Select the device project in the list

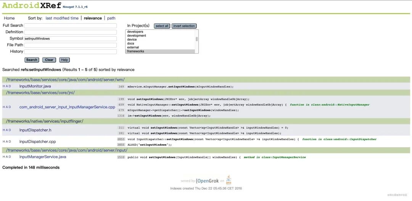(x=161, y=39)
